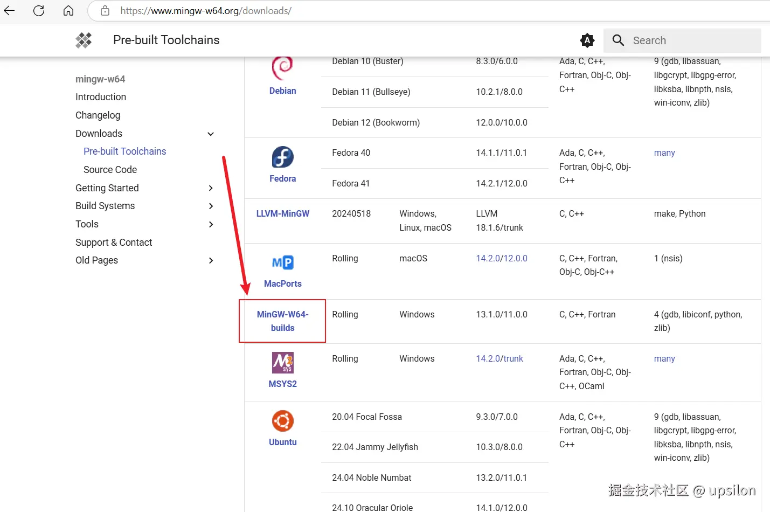
Task: Select Pre-built Toolchains in the sidebar
Action: coord(125,151)
